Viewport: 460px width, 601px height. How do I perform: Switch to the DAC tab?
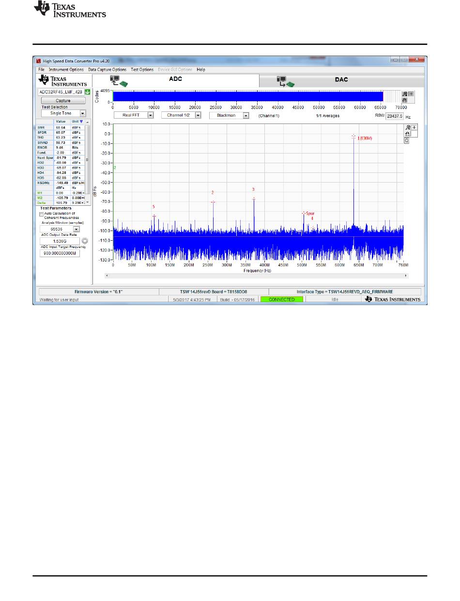341,80
